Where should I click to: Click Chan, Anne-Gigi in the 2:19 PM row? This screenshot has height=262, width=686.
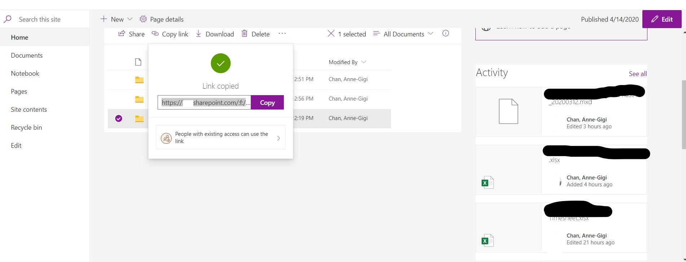click(348, 118)
